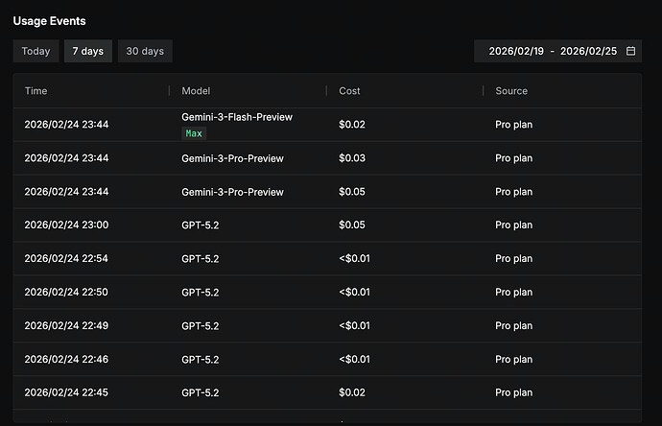Viewport: 662px width, 426px height.
Task: Show usage for 30 days
Action: tap(145, 51)
